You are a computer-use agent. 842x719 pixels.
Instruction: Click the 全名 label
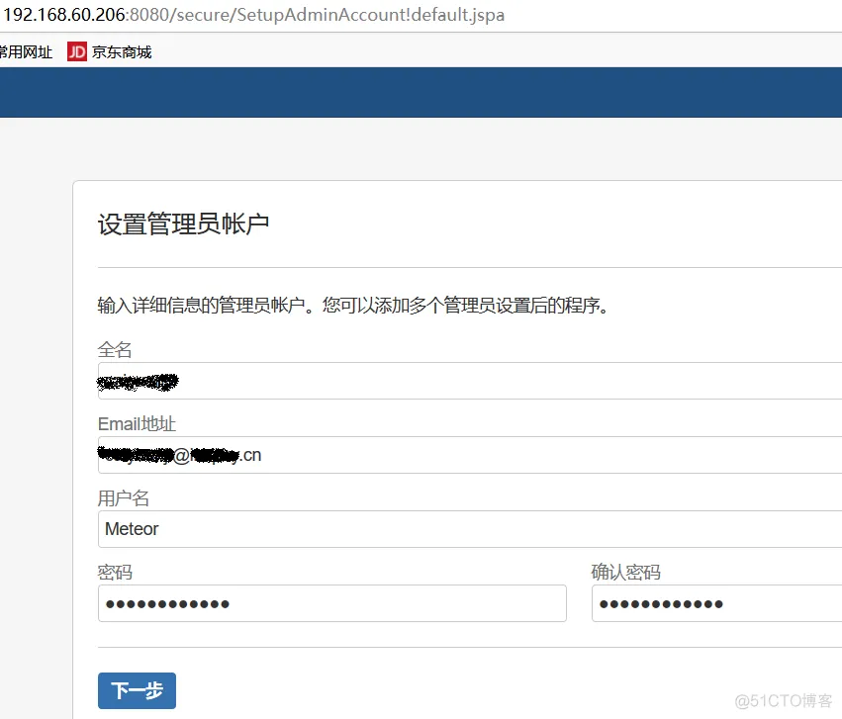[115, 350]
